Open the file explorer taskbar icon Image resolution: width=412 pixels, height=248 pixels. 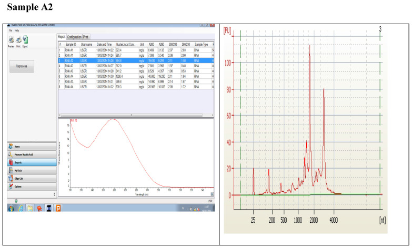pyautogui.click(x=30, y=209)
